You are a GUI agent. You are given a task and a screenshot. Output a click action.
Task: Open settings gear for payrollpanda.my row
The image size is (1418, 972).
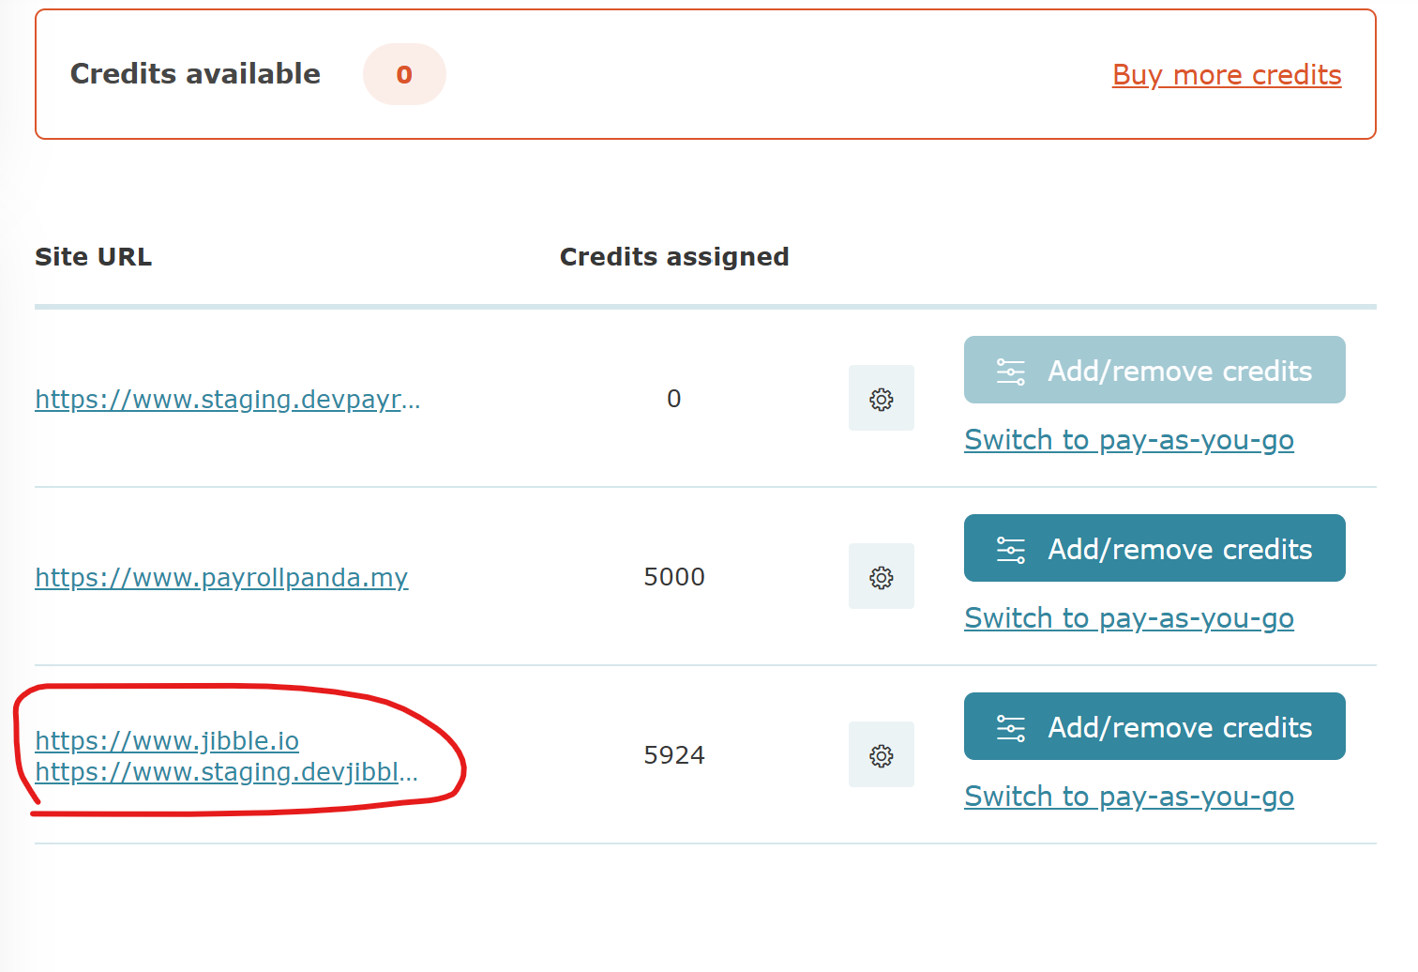click(881, 576)
